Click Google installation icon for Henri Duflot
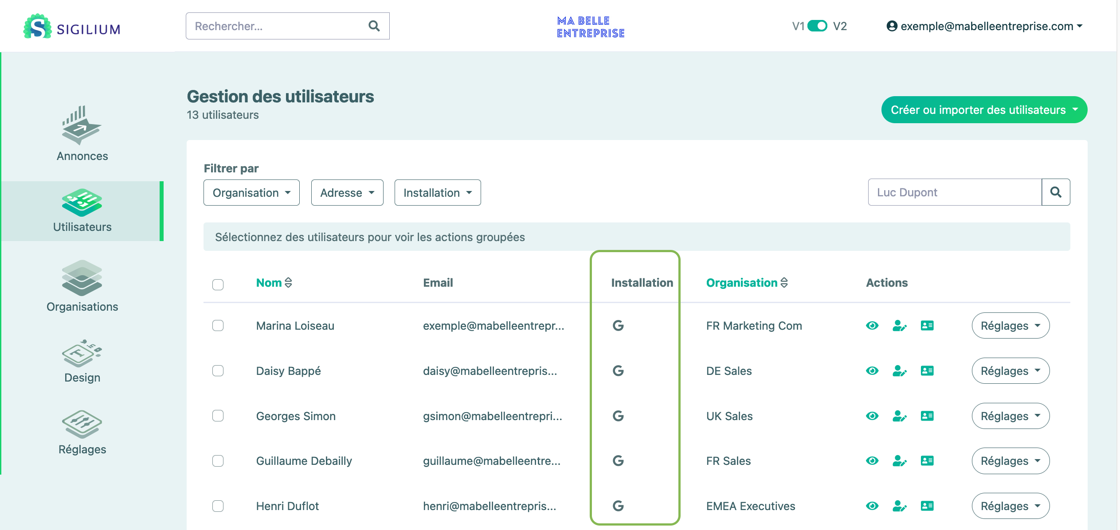This screenshot has height=530, width=1120. tap(618, 506)
